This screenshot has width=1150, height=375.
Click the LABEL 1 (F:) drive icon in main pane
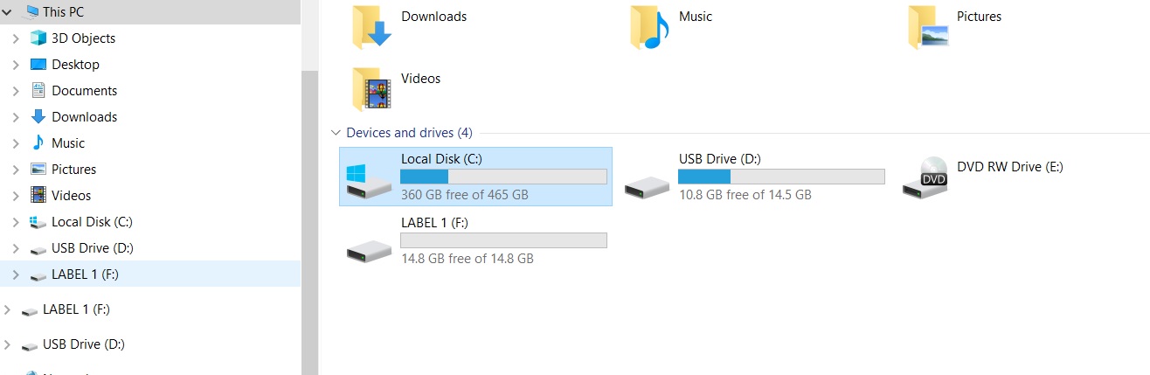(370, 248)
